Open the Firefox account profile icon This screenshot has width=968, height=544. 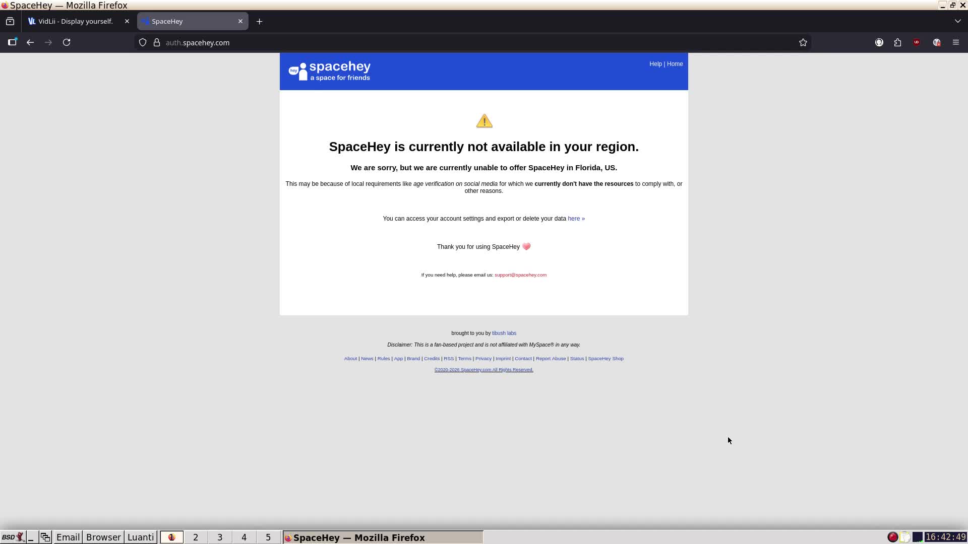(x=879, y=42)
